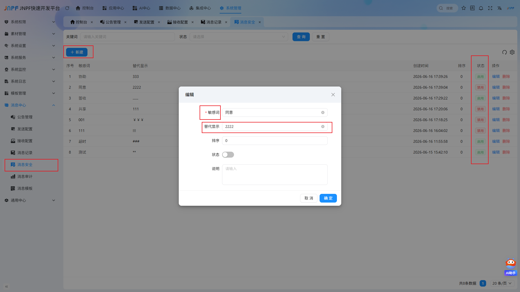Open the language translation icon
This screenshot has height=292, width=520.
point(499,8)
